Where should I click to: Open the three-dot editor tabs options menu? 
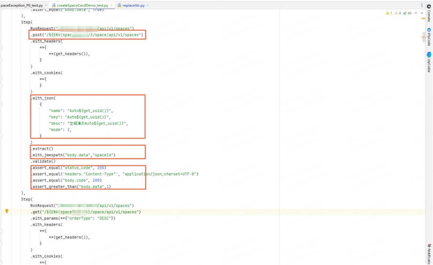422,5
